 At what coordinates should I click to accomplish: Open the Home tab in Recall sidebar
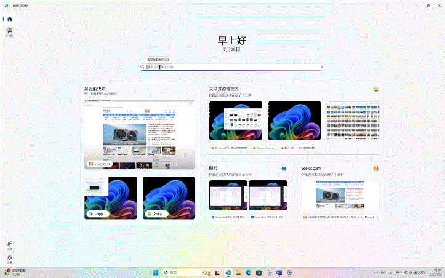coord(10,19)
